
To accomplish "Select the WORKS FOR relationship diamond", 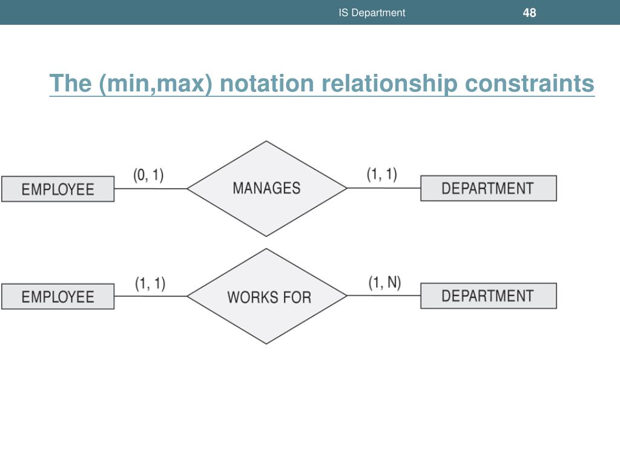I will tap(266, 296).
